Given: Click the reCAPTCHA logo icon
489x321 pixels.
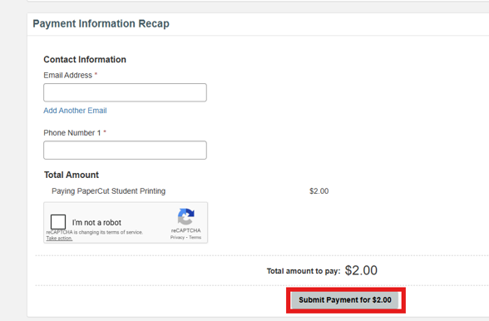Looking at the screenshot, I should coord(186,216).
